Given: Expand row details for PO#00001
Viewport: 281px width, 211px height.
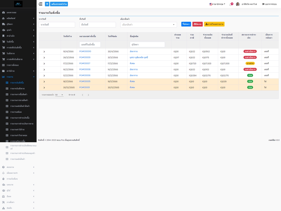Looking at the screenshot, I should coord(44,88).
